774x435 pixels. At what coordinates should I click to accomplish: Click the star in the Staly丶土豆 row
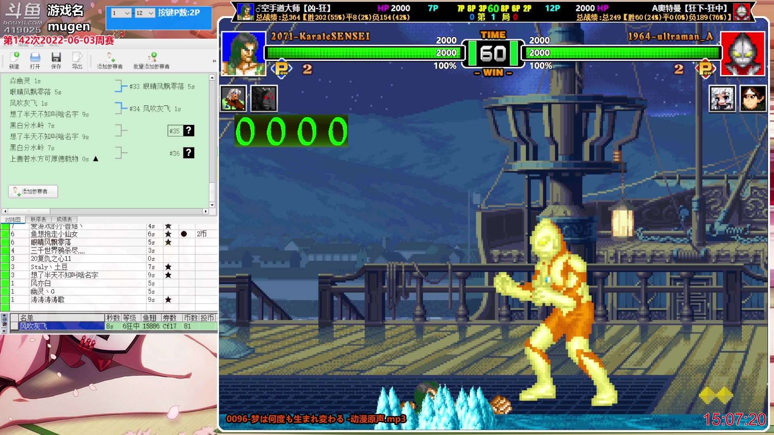click(168, 267)
